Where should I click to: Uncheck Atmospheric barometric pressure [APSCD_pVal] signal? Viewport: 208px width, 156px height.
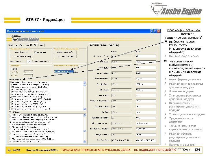(x=11, y=82)
